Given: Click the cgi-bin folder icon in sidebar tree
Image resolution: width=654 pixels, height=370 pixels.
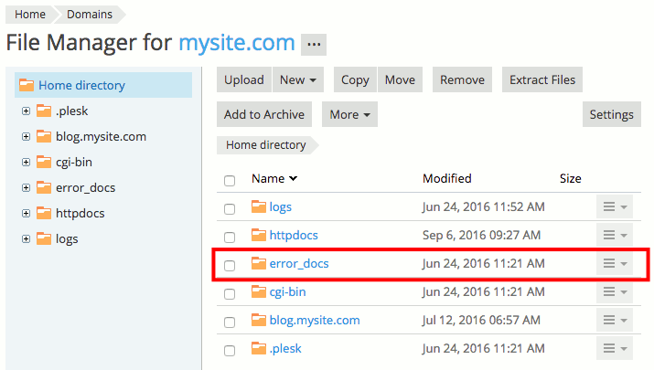Looking at the screenshot, I should tap(44, 162).
